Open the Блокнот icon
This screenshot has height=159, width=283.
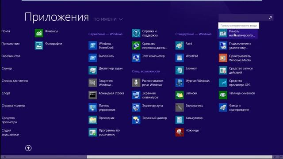coord(180,70)
